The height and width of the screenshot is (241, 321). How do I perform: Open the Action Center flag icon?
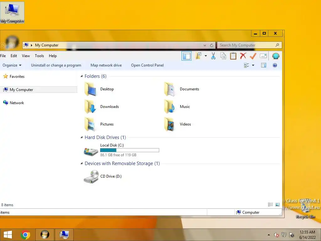[x=292, y=235]
